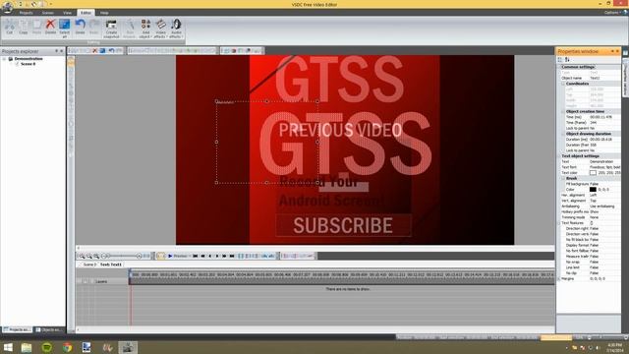This screenshot has width=629, height=354.
Task: Click the plus button of the timeline zoom slider
Action: click(x=140, y=256)
